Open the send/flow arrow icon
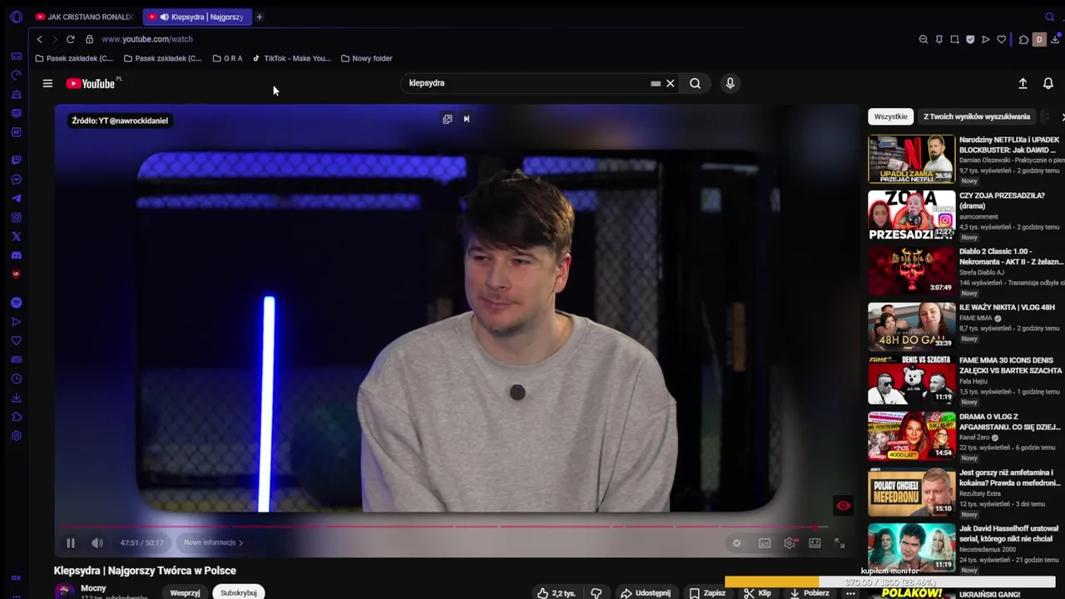The height and width of the screenshot is (599, 1065). click(x=986, y=39)
